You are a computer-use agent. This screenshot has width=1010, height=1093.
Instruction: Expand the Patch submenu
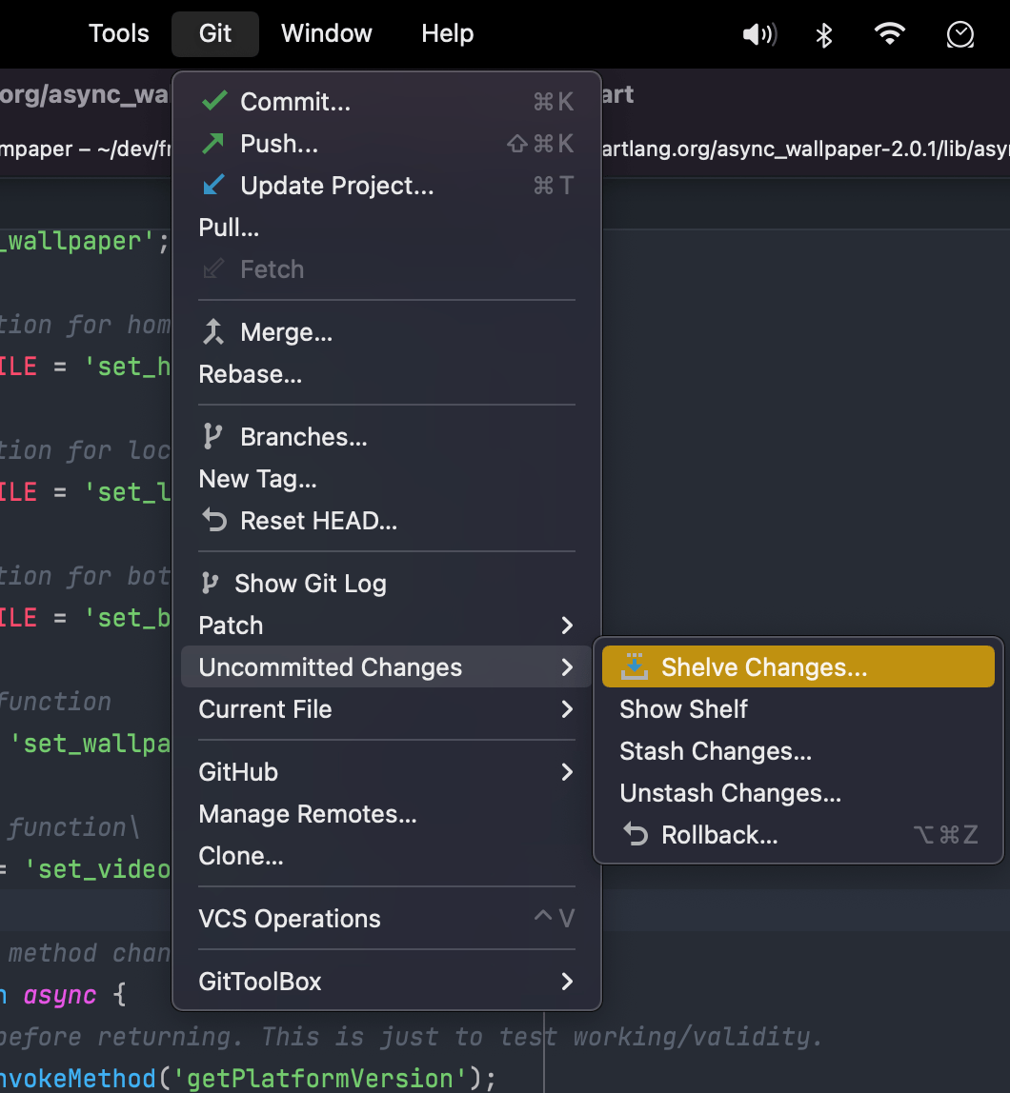coord(567,626)
